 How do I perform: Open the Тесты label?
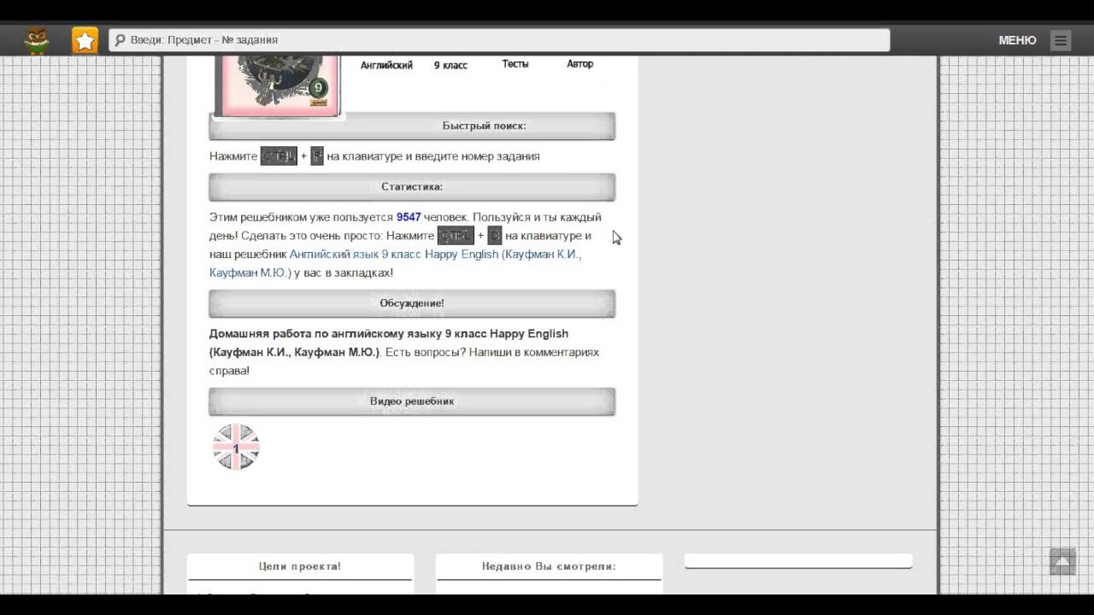coord(515,64)
